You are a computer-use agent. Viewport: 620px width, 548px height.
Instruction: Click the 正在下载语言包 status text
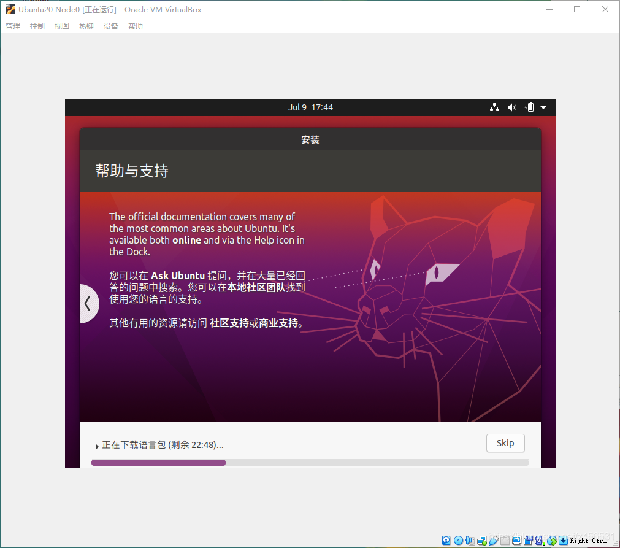pos(163,445)
